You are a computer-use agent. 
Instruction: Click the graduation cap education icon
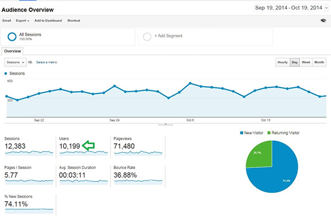(322, 20)
